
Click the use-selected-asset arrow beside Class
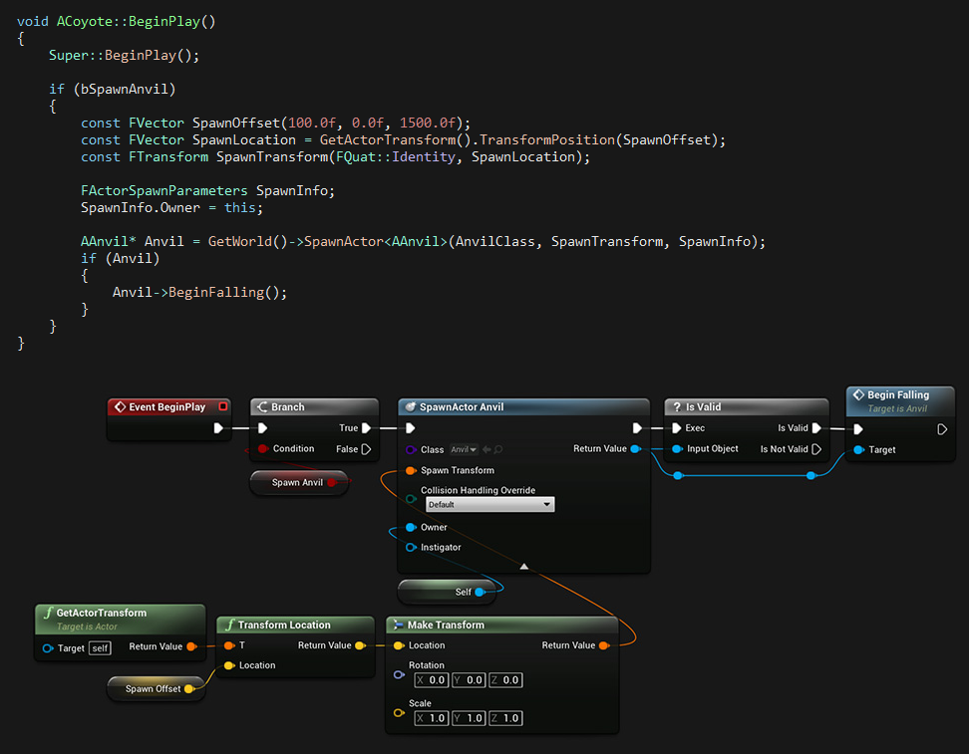(486, 449)
